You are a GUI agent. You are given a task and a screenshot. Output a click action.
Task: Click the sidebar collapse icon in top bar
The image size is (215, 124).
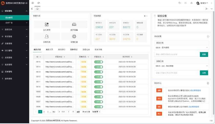[33, 3]
